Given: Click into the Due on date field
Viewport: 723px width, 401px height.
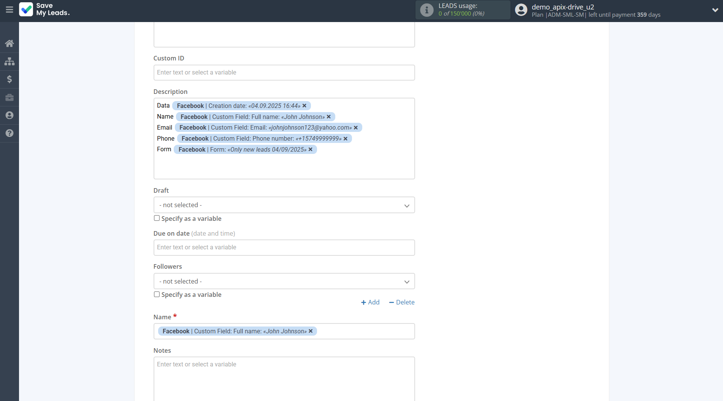Looking at the screenshot, I should click(x=284, y=247).
